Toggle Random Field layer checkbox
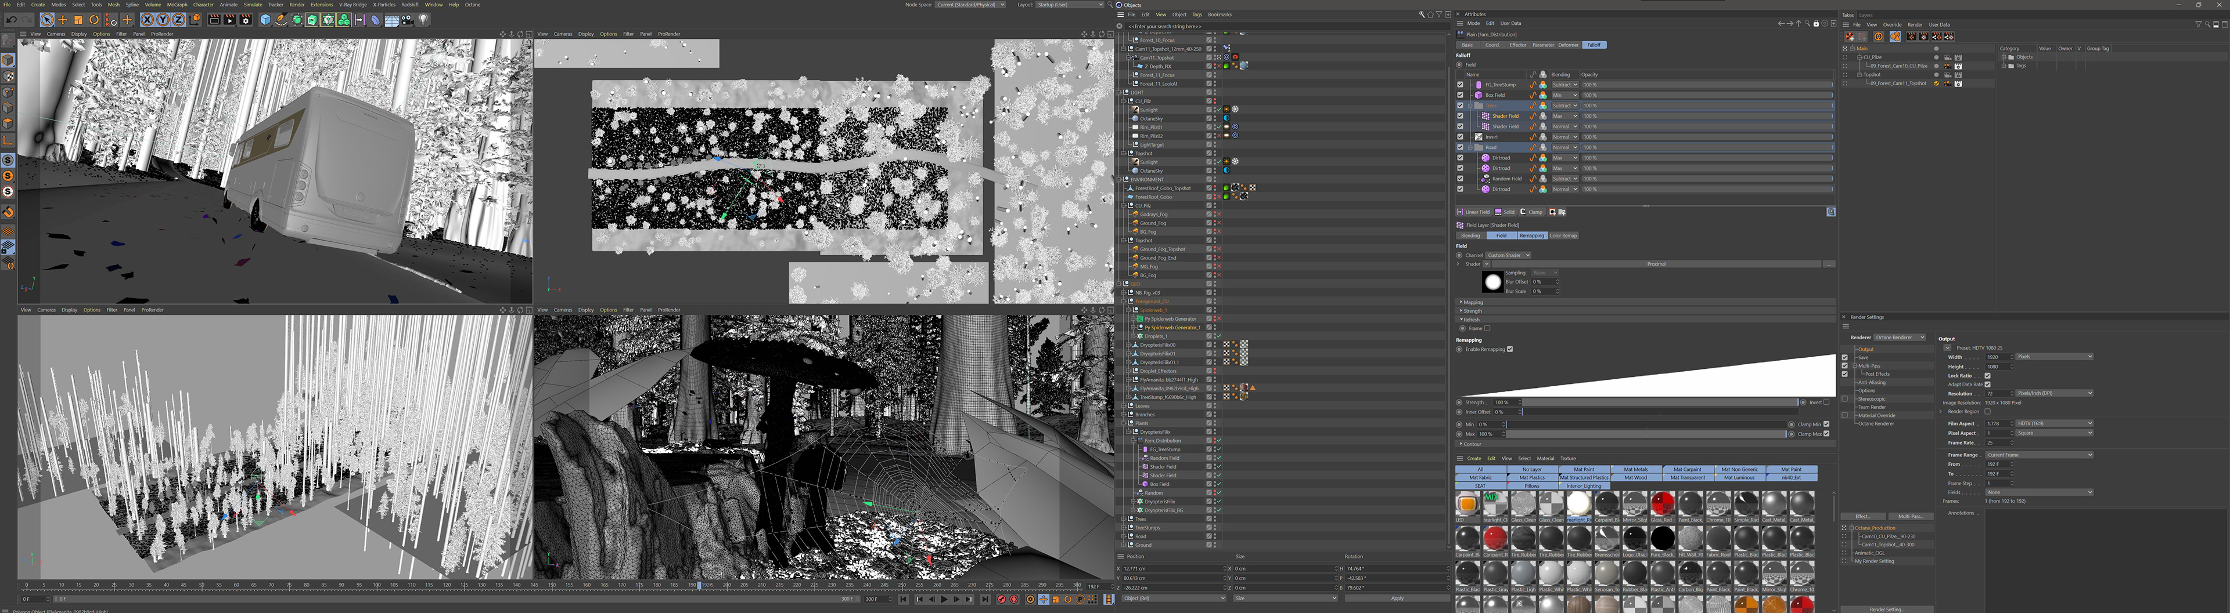Image resolution: width=2230 pixels, height=613 pixels. pyautogui.click(x=1461, y=179)
